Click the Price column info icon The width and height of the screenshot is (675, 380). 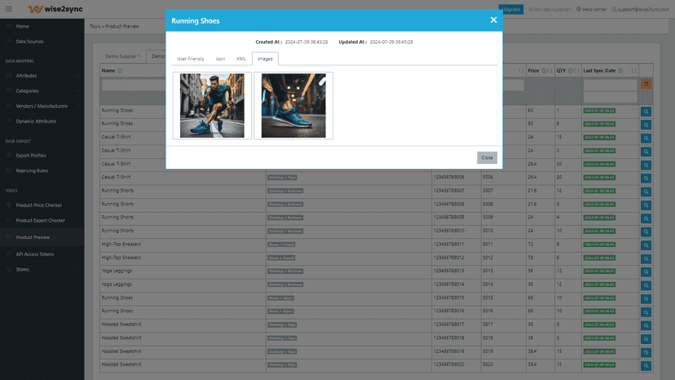pyautogui.click(x=544, y=71)
